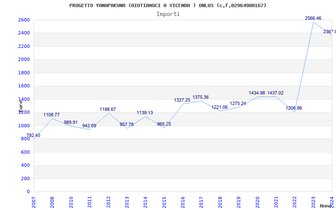
Task: Select the 1139.13 data label
Action: click(x=145, y=113)
